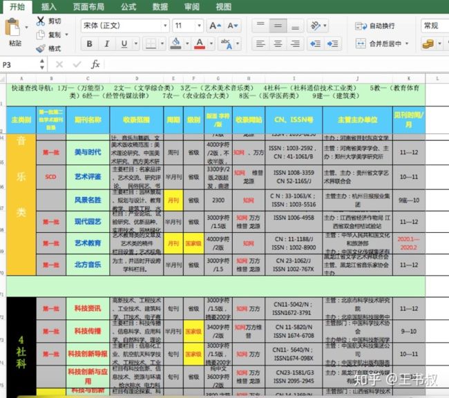Click the phonetic abc A text icon
This screenshot has height=398, width=449.
click(226, 44)
